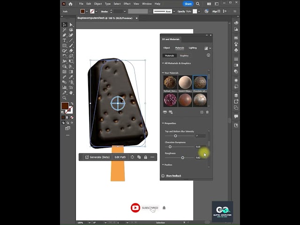Select the Eyedropper tool
The image size is (300, 225).
pyautogui.click(x=71, y=77)
